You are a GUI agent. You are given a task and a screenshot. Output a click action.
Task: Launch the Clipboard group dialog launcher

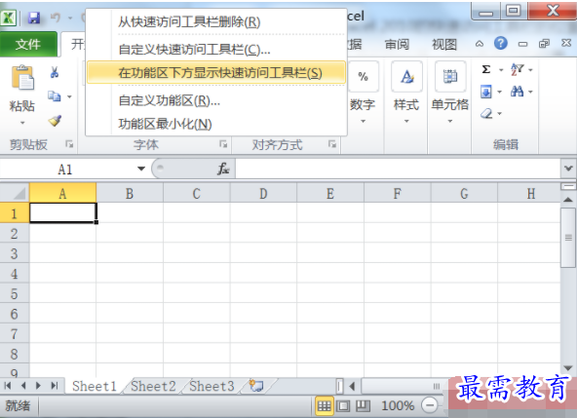click(69, 144)
